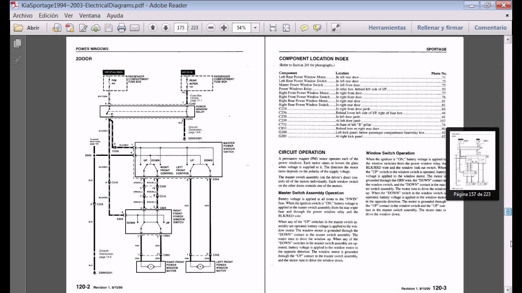Open the Ayuda menu
Screen dimensions: 522x293
pyautogui.click(x=115, y=16)
